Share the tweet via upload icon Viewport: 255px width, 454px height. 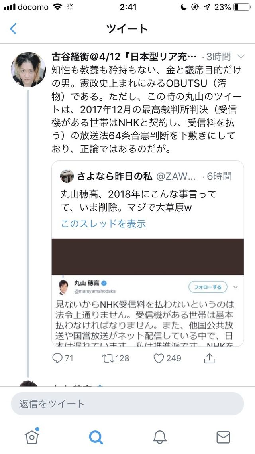click(x=209, y=358)
